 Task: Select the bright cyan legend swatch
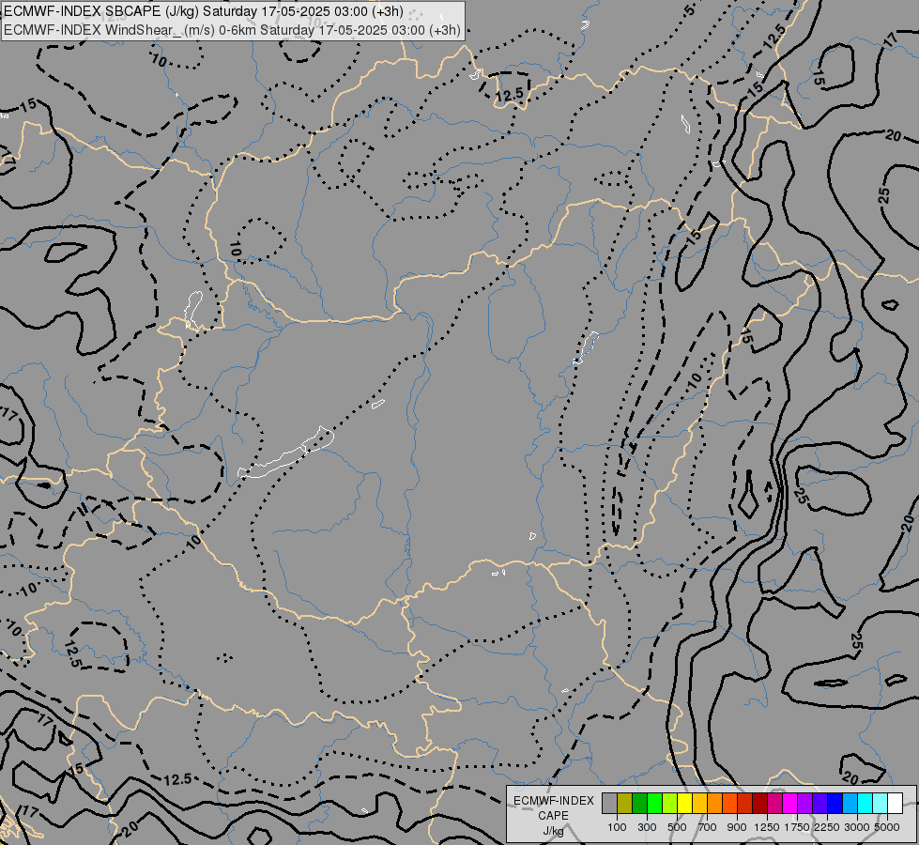865,804
